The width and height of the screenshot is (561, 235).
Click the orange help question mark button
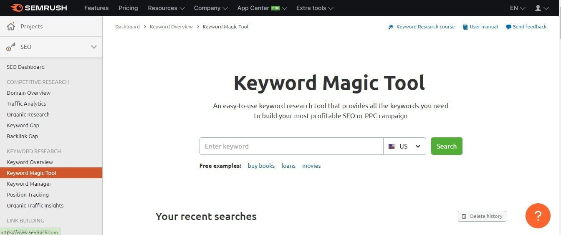538,216
